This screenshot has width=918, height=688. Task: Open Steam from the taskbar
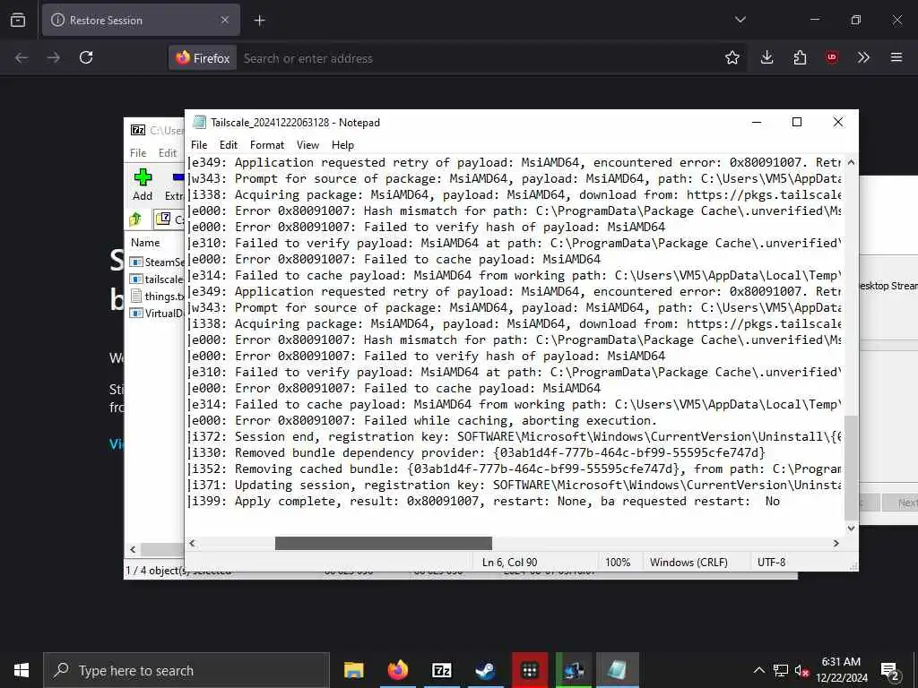485,670
